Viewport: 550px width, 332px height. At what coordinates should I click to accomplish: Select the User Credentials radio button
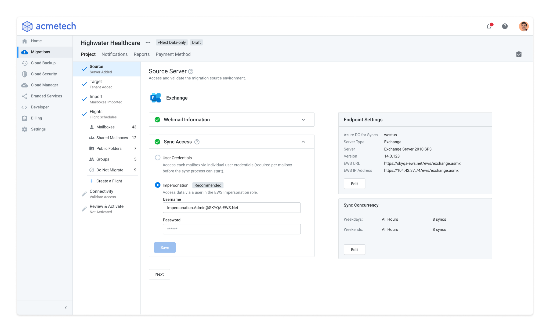pyautogui.click(x=158, y=158)
